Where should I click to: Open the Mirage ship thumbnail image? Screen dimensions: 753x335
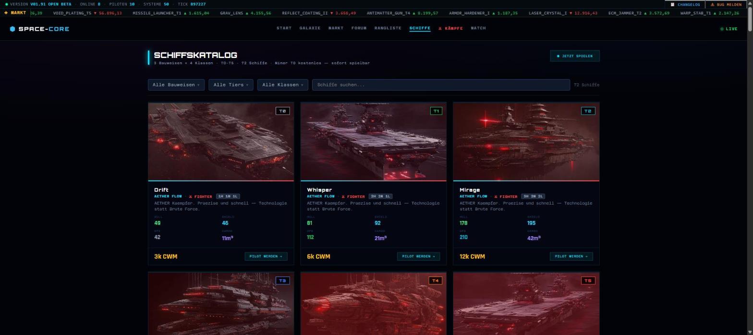[526, 141]
